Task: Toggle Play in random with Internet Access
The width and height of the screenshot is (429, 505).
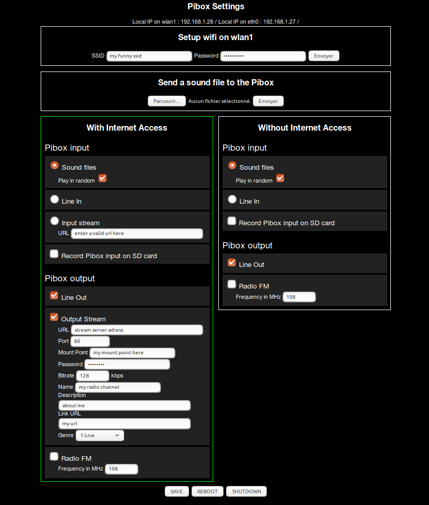Action: pyautogui.click(x=102, y=178)
